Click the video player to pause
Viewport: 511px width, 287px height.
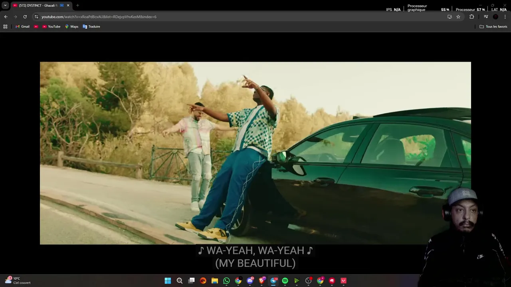pyautogui.click(x=255, y=153)
